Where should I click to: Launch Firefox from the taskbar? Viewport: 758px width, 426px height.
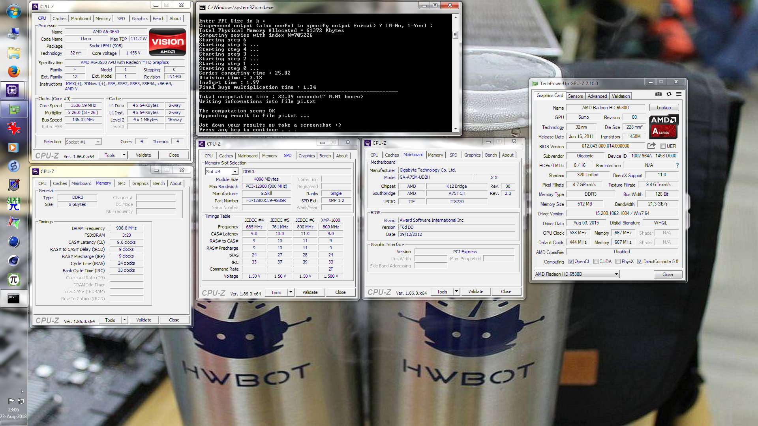click(14, 72)
